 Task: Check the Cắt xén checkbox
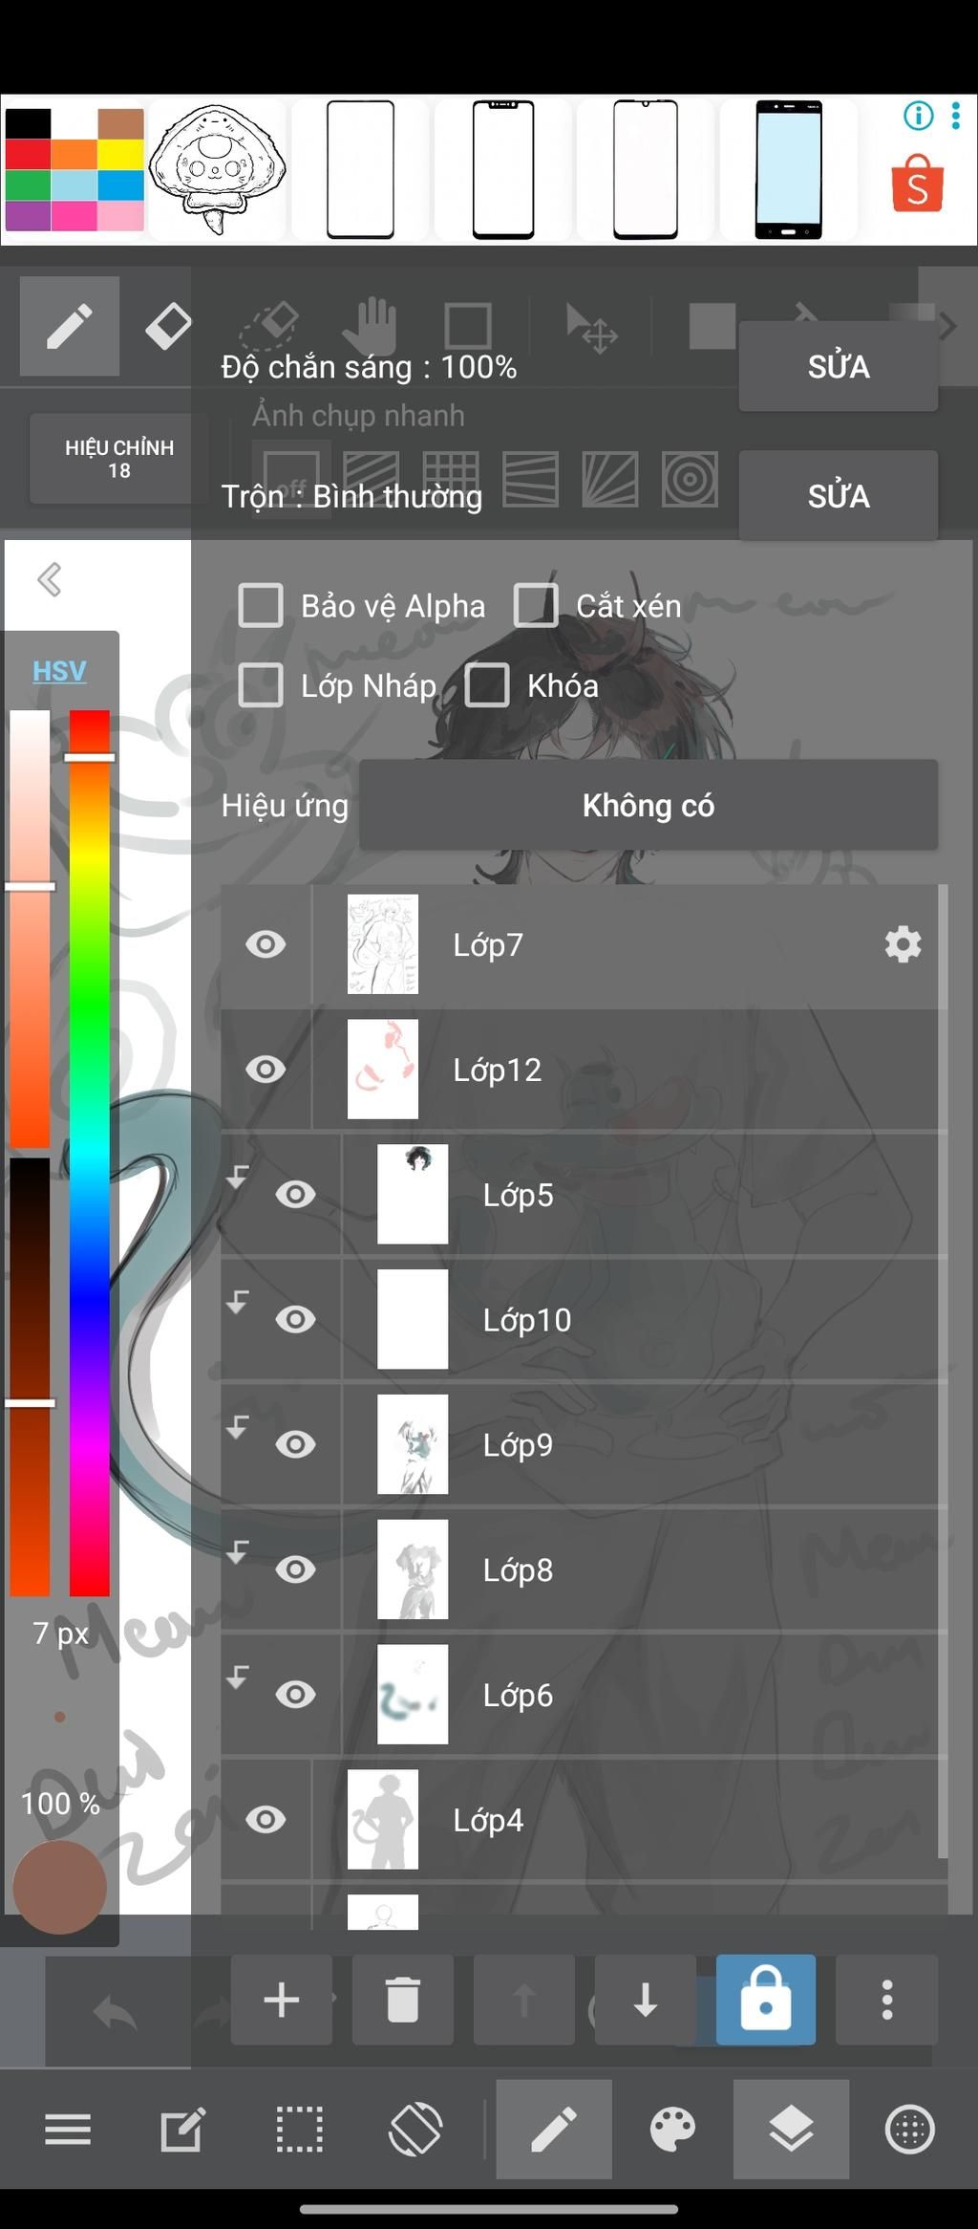(536, 605)
